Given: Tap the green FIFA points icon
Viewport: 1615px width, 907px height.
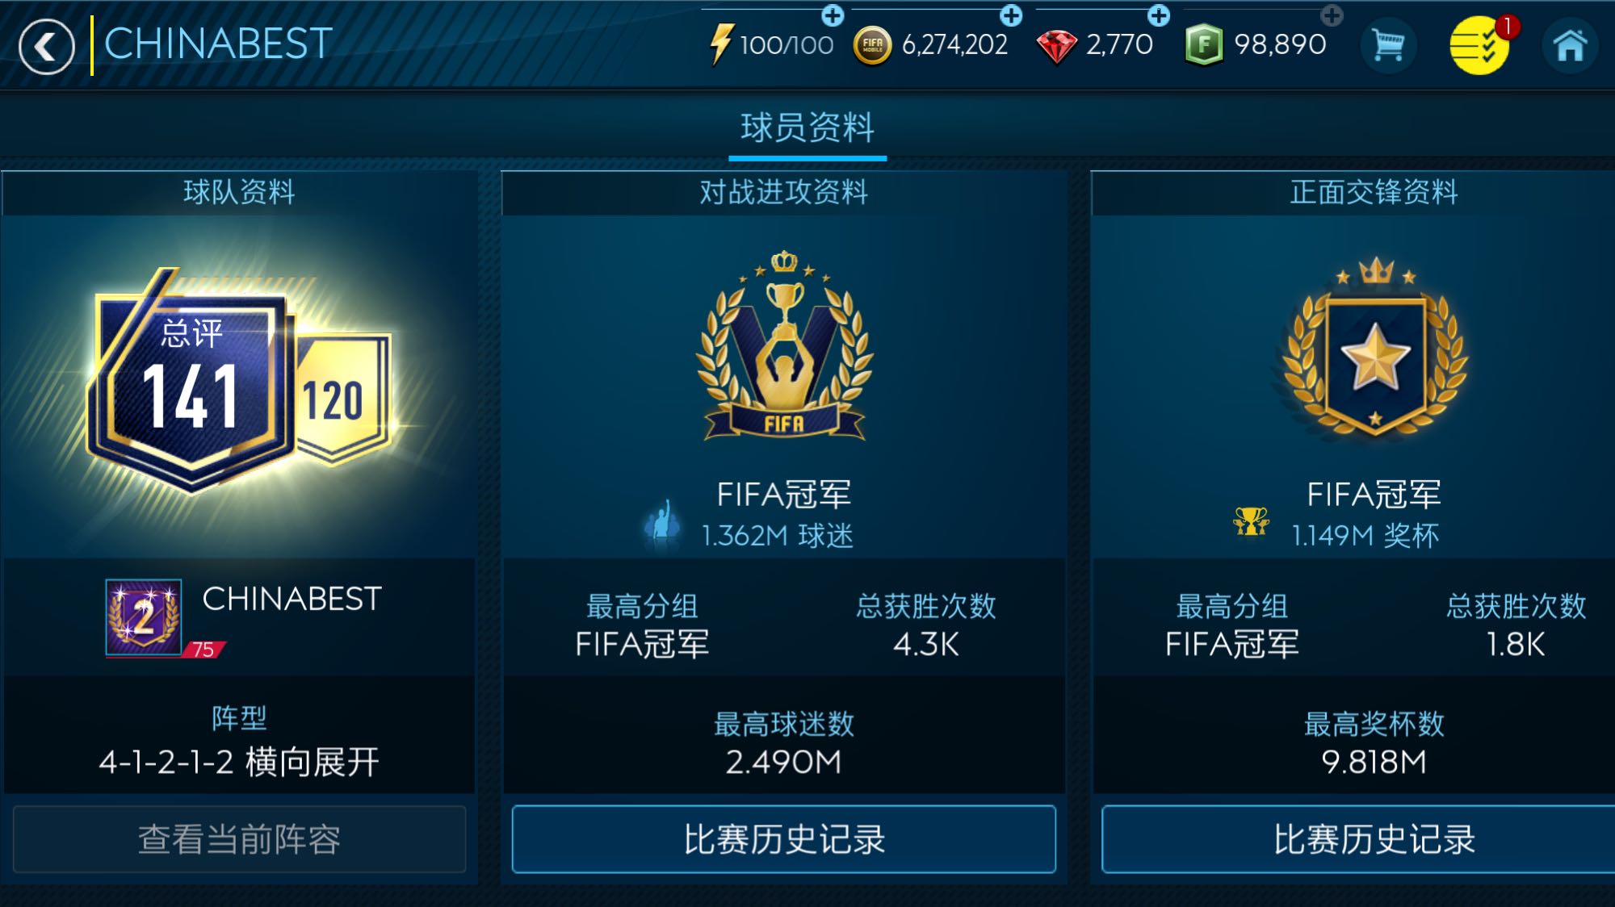Looking at the screenshot, I should (1204, 45).
